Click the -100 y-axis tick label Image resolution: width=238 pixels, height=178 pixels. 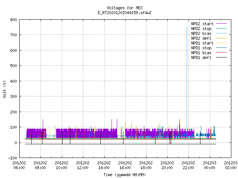tap(12, 158)
